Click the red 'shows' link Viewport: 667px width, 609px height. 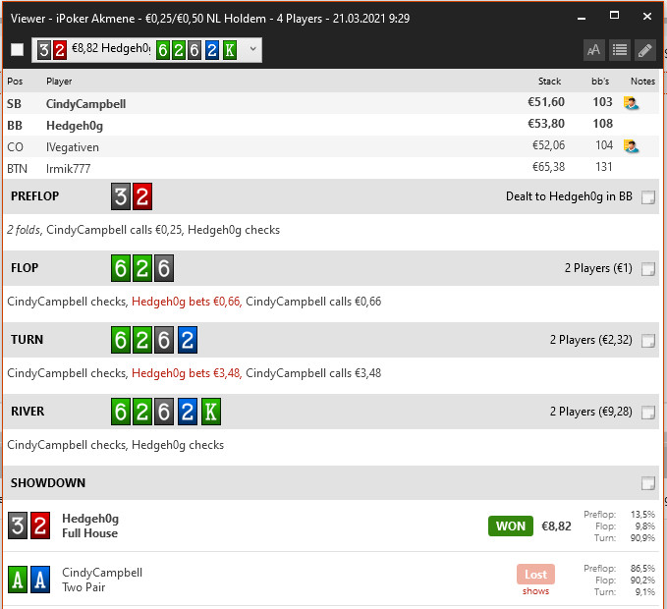535,591
